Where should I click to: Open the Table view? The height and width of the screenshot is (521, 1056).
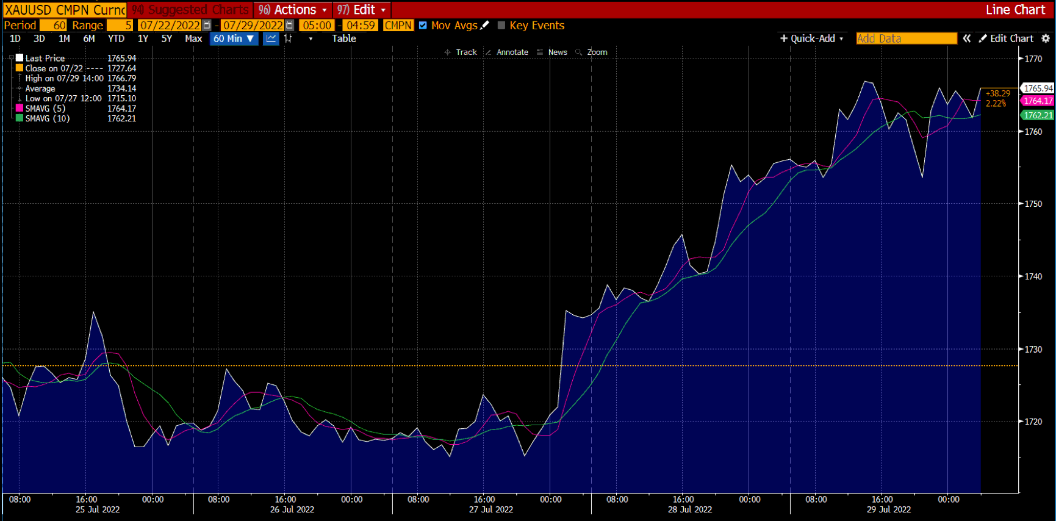343,38
